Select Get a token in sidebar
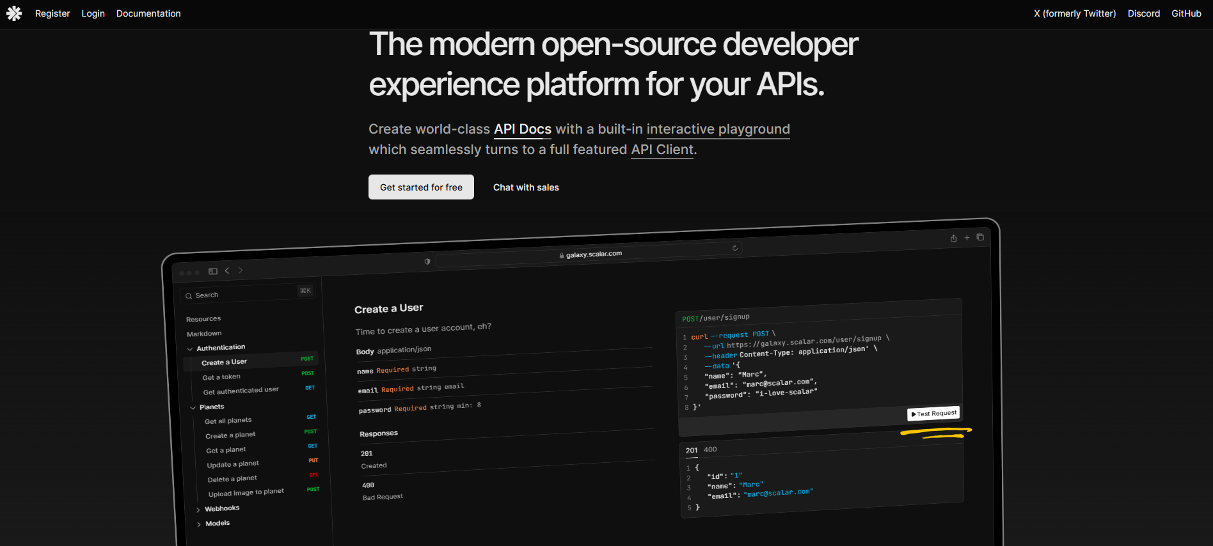 coord(221,377)
